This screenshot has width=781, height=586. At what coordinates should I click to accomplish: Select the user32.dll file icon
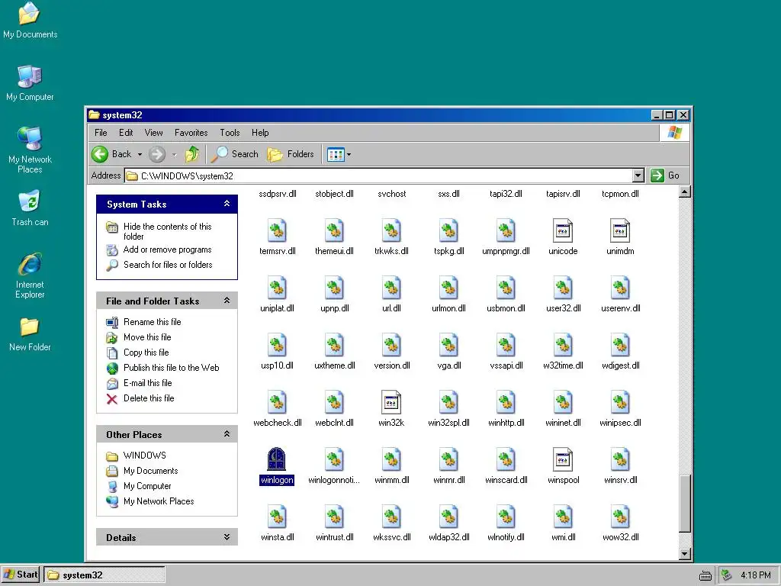[563, 288]
